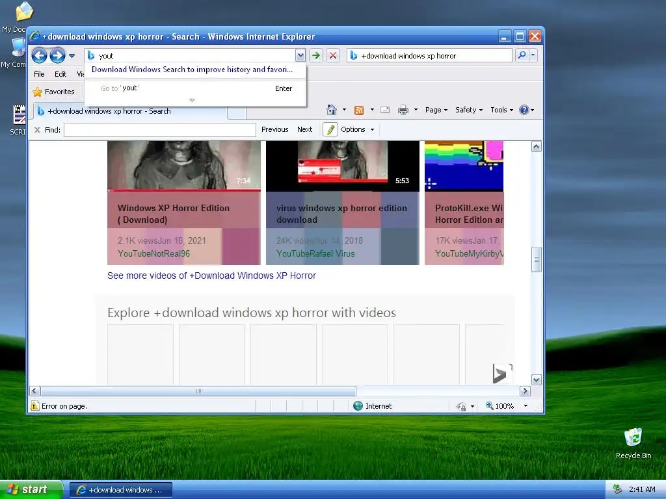Open the Safety menu
This screenshot has width=666, height=499.
pos(469,110)
